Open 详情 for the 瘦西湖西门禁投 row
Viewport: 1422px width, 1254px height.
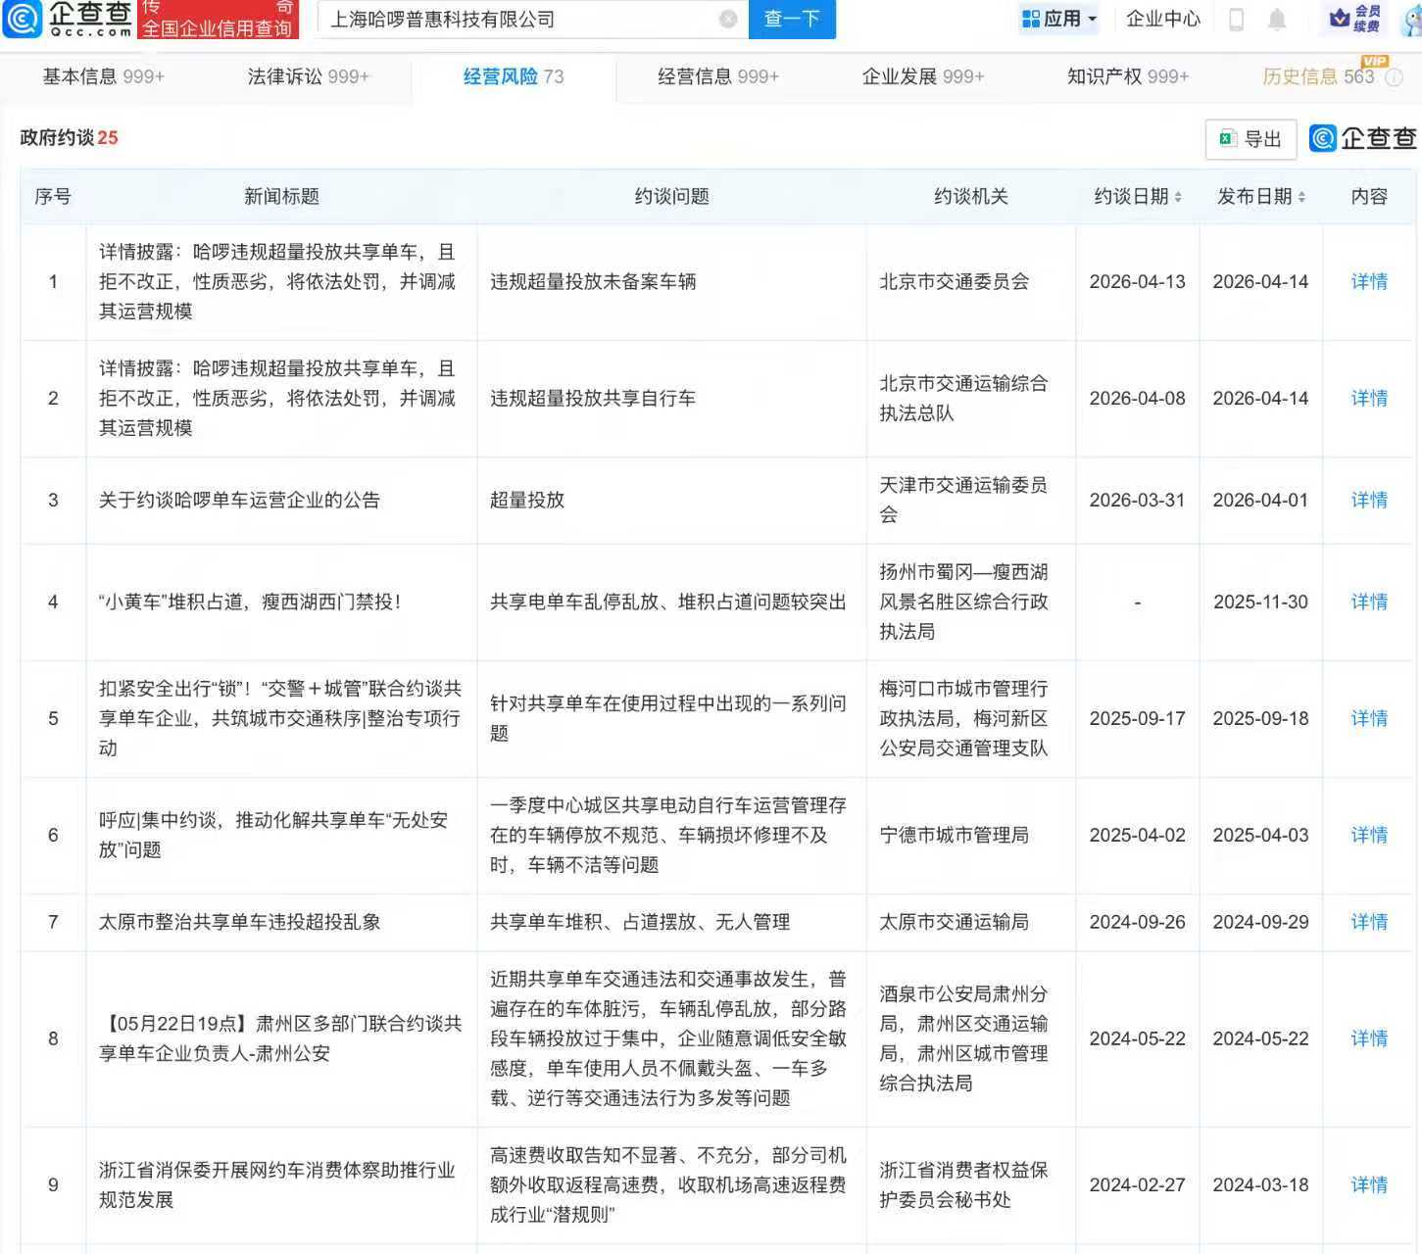(1369, 603)
